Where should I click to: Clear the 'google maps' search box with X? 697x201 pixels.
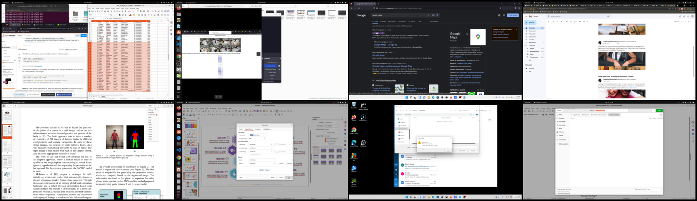coord(429,15)
